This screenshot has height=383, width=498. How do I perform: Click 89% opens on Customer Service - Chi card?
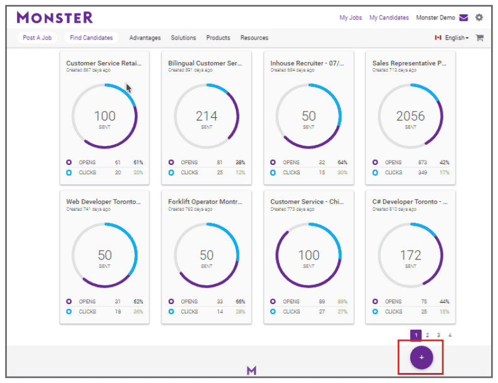(342, 302)
